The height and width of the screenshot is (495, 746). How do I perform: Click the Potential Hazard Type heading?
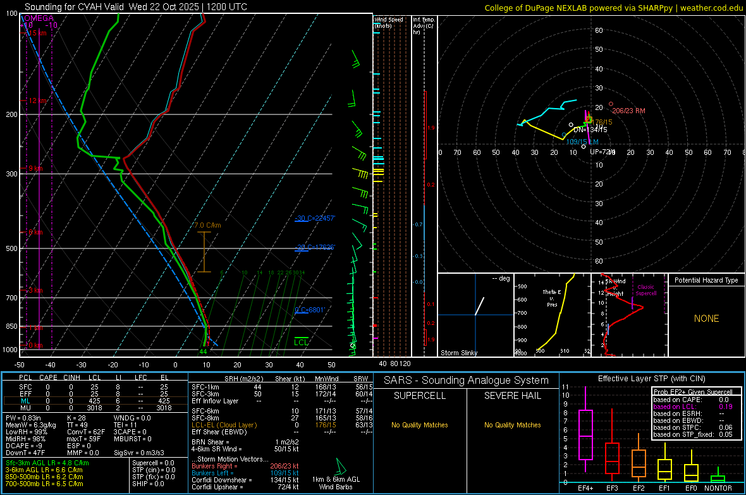(706, 280)
